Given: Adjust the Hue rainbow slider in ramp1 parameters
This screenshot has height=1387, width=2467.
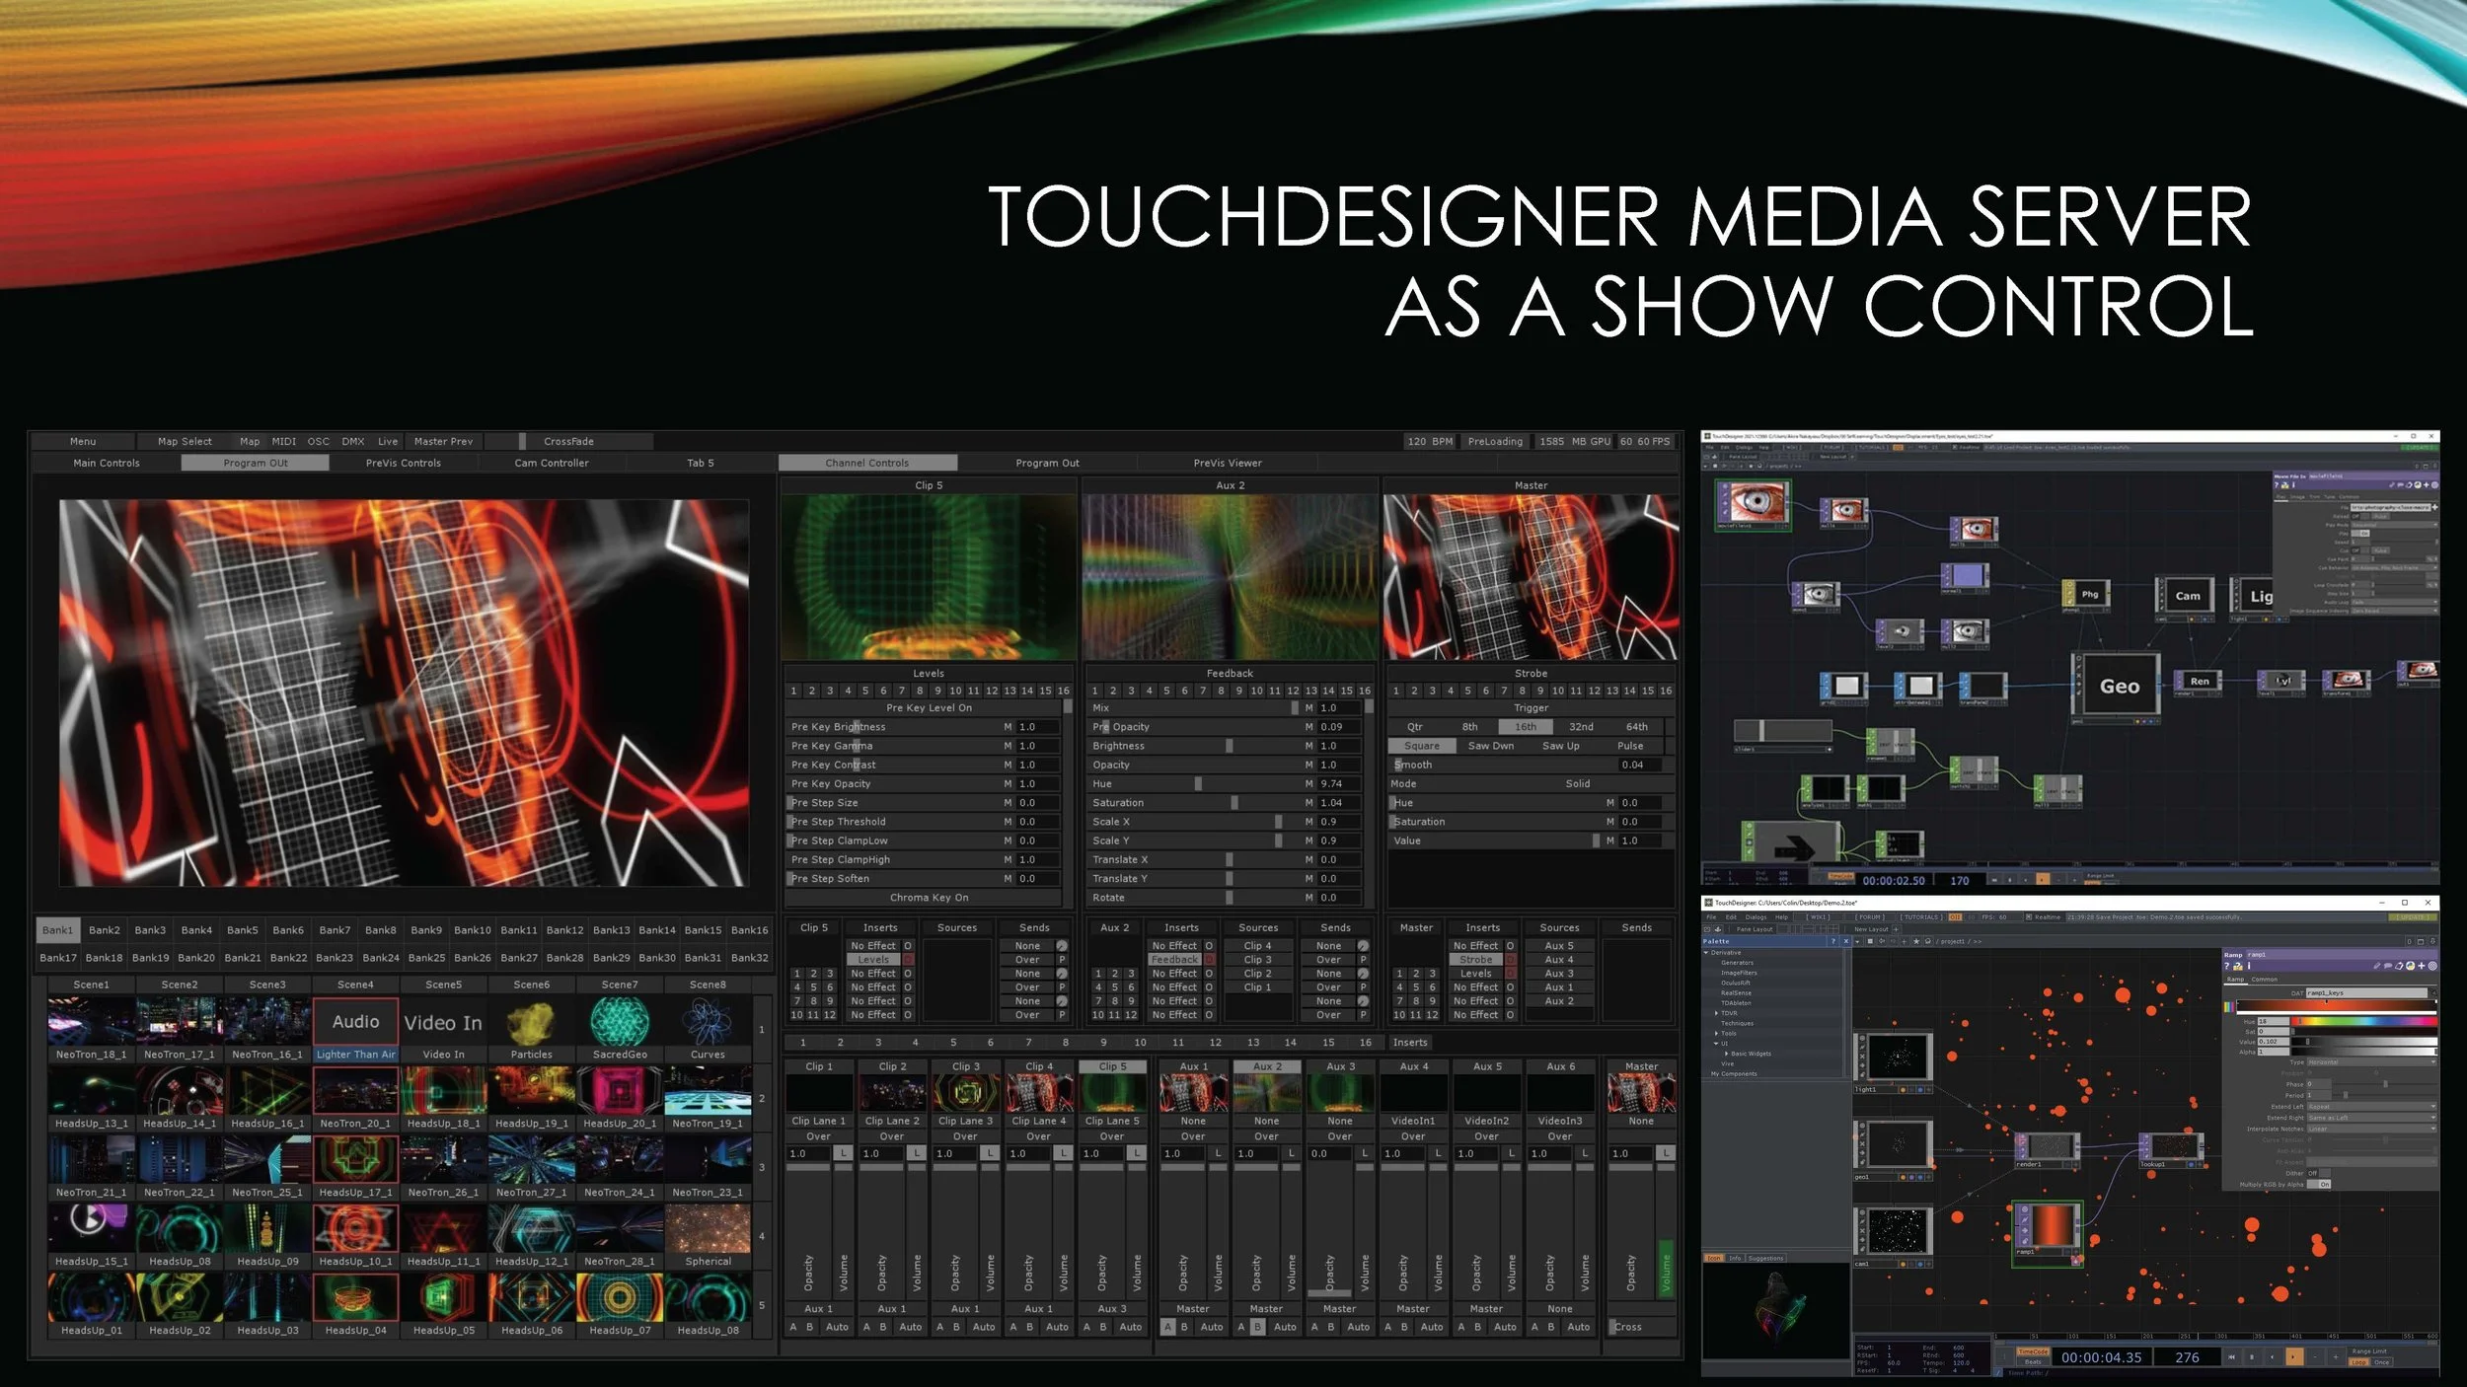Looking at the screenshot, I should (2364, 1021).
